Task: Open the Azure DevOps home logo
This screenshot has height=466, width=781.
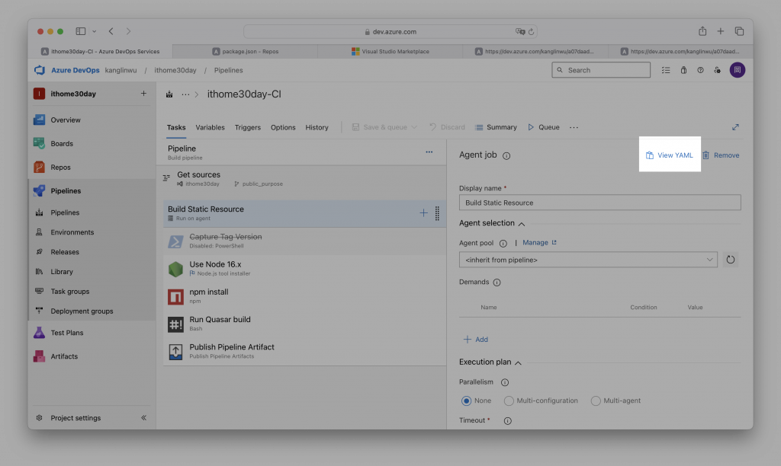Action: 40,70
